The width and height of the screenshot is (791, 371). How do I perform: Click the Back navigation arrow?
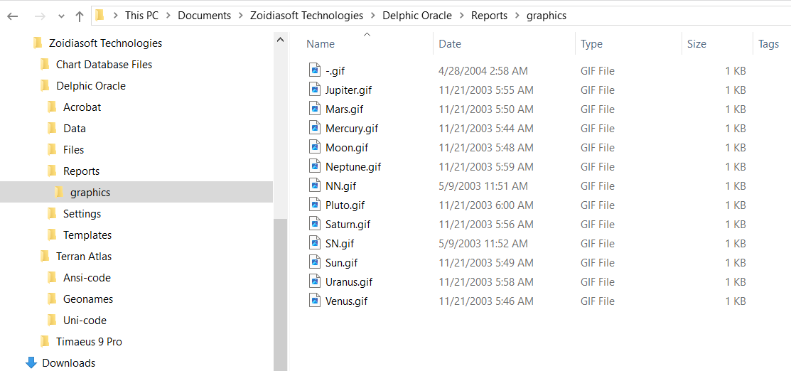click(x=13, y=16)
